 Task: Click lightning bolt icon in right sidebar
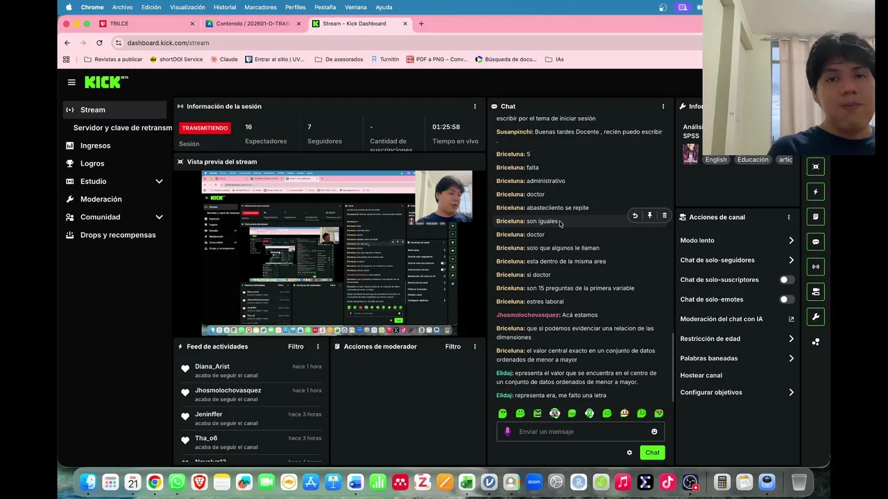816,191
